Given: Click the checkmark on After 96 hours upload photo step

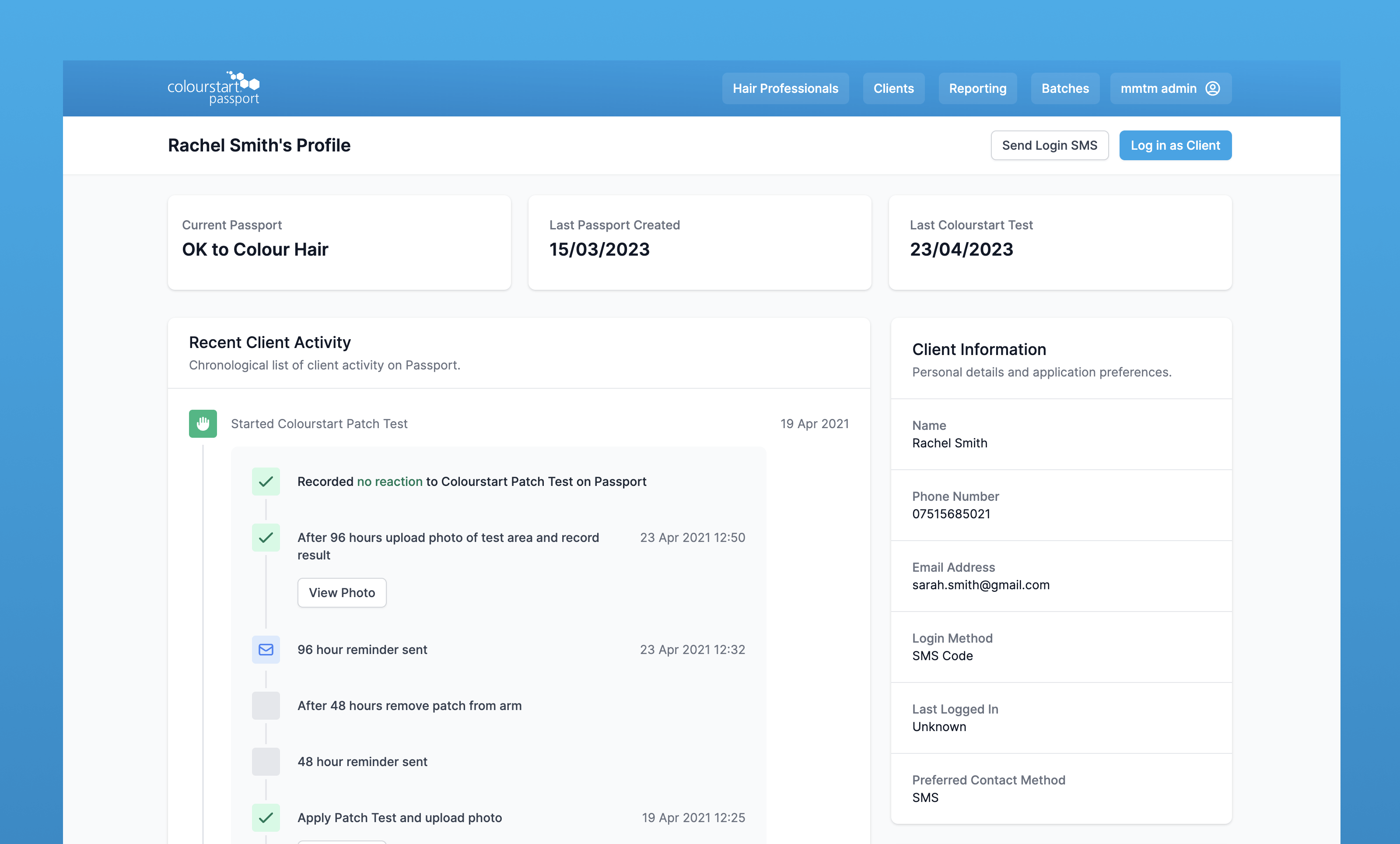Looking at the screenshot, I should click(x=266, y=538).
